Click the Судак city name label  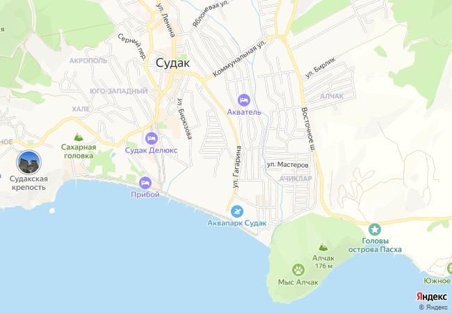coord(172,63)
